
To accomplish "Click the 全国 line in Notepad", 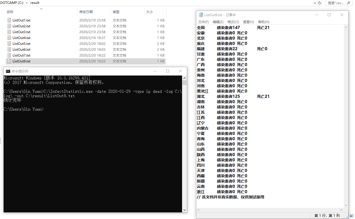I will coord(233,28).
